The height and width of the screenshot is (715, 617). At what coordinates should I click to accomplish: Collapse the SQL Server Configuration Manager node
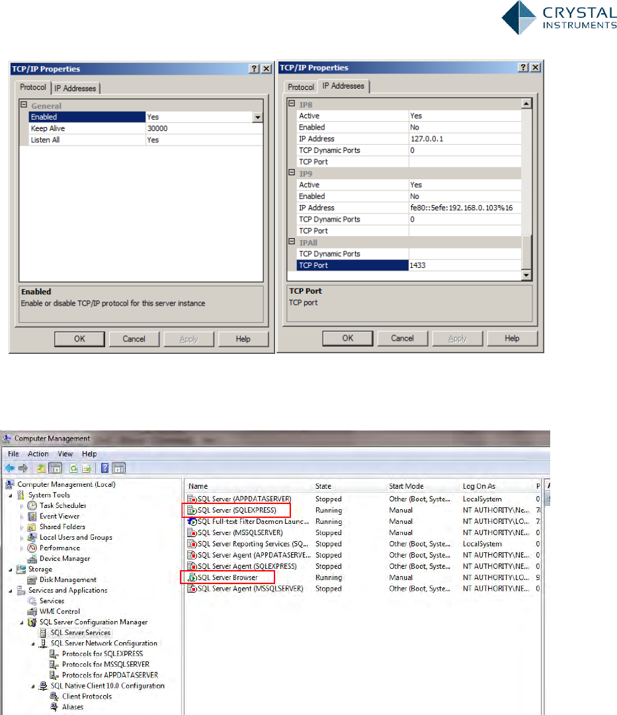click(22, 623)
